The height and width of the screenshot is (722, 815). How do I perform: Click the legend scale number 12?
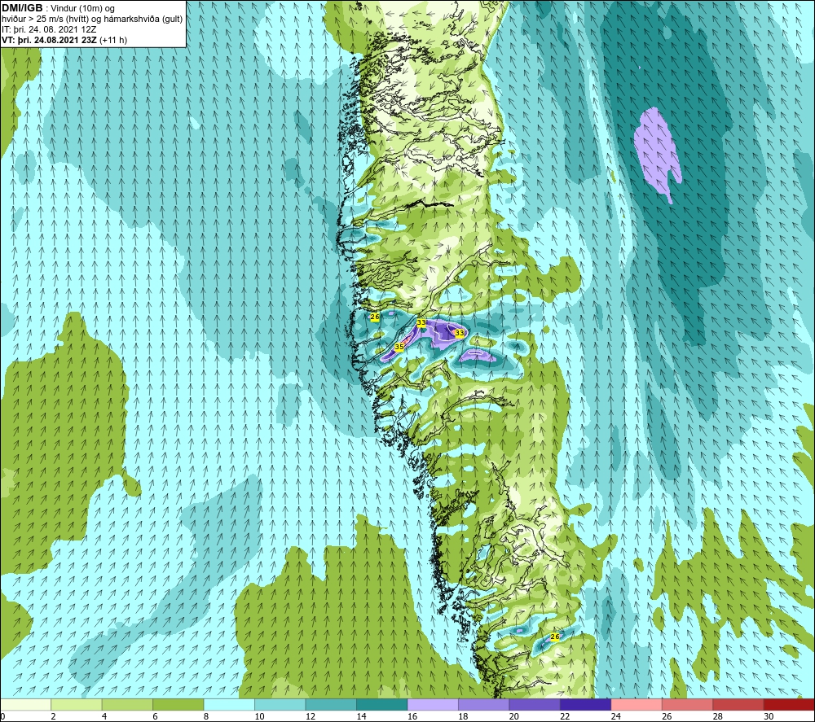click(x=311, y=716)
